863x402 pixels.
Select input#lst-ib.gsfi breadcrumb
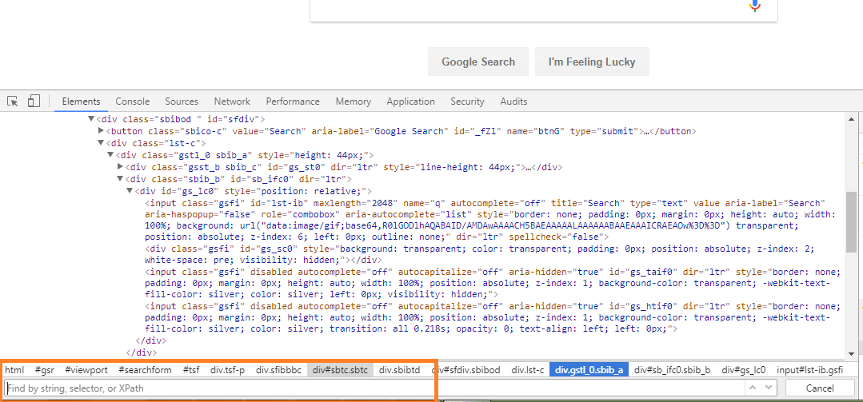coord(809,370)
